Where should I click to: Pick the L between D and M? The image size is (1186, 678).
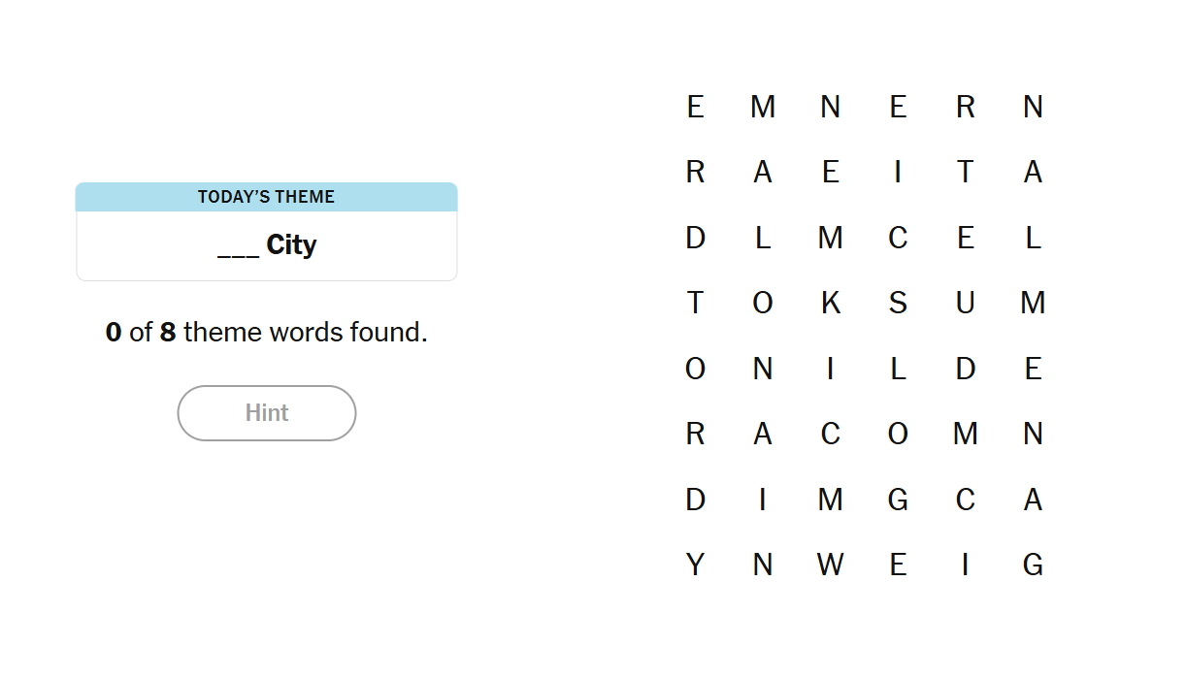point(763,238)
